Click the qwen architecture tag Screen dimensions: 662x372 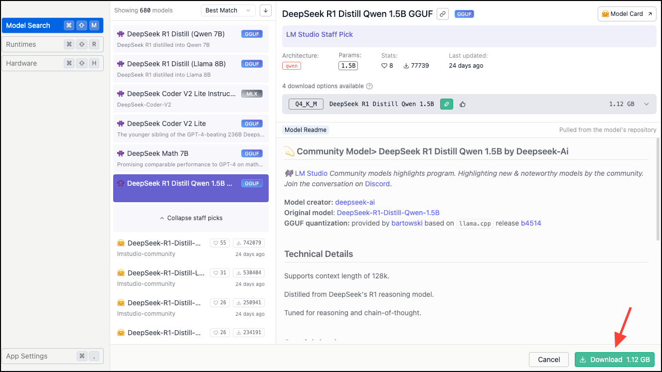292,66
